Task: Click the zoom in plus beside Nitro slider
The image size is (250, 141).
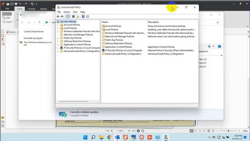Action: click(x=239, y=131)
